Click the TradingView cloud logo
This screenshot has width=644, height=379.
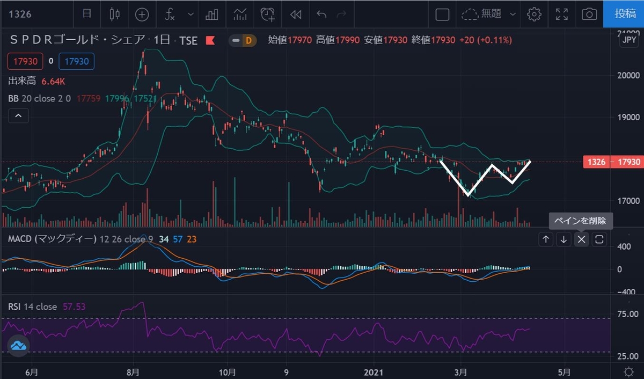19,346
